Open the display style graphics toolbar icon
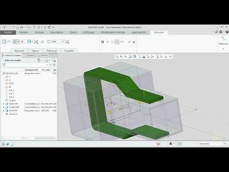 [135, 56]
